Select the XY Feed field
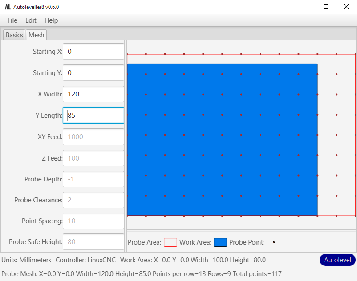This screenshot has width=357, height=281. tap(93, 137)
